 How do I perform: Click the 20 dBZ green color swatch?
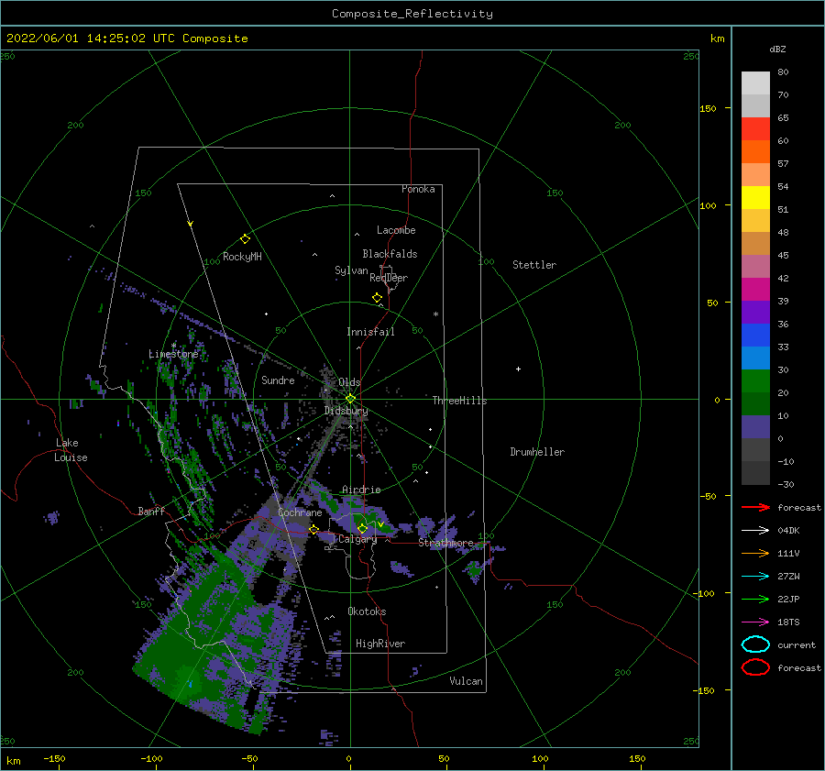(755, 381)
